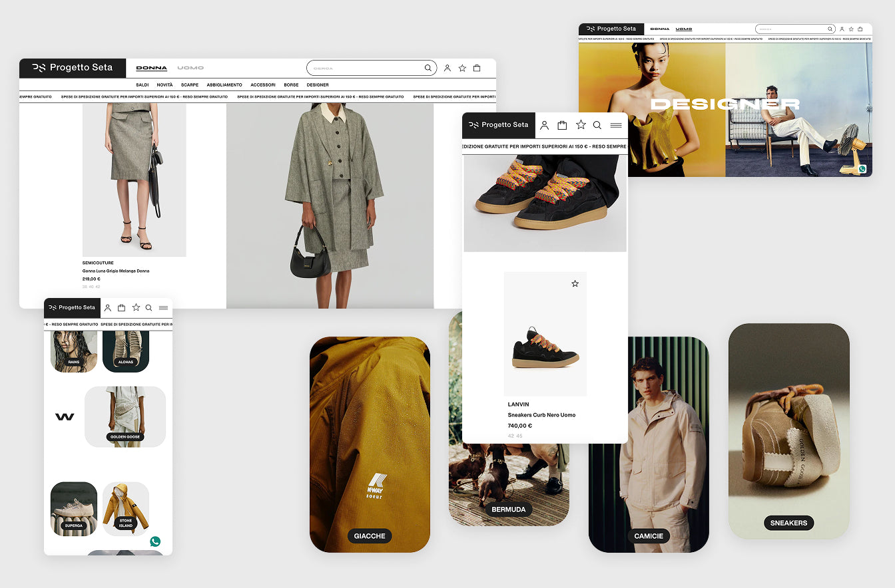Click account icon in large desktop window
895x588 pixels.
click(447, 68)
